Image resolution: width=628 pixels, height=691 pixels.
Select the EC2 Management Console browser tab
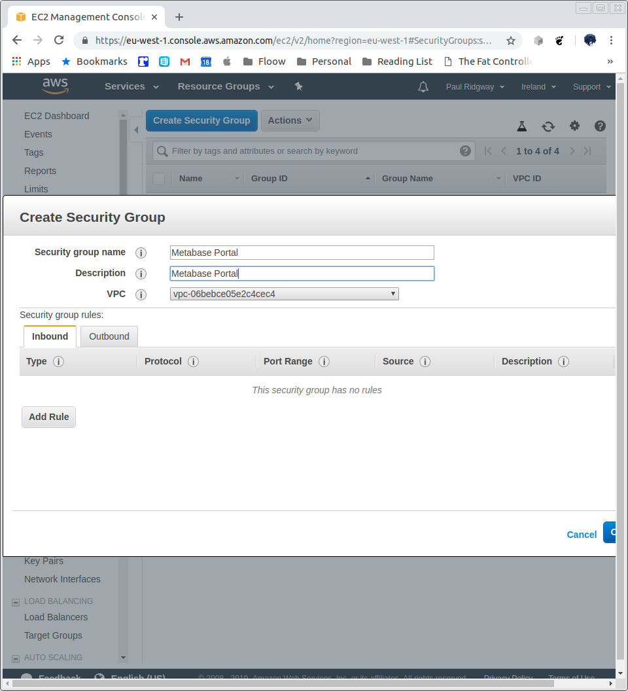pos(87,17)
